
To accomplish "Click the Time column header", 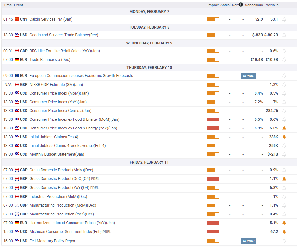I will click(x=7, y=5).
